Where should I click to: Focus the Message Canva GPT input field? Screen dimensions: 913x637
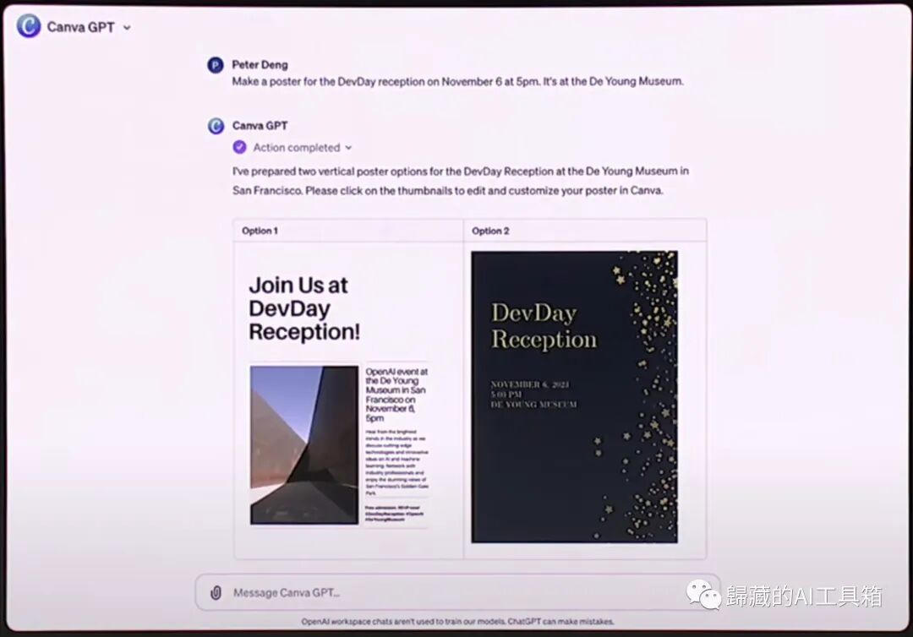457,592
